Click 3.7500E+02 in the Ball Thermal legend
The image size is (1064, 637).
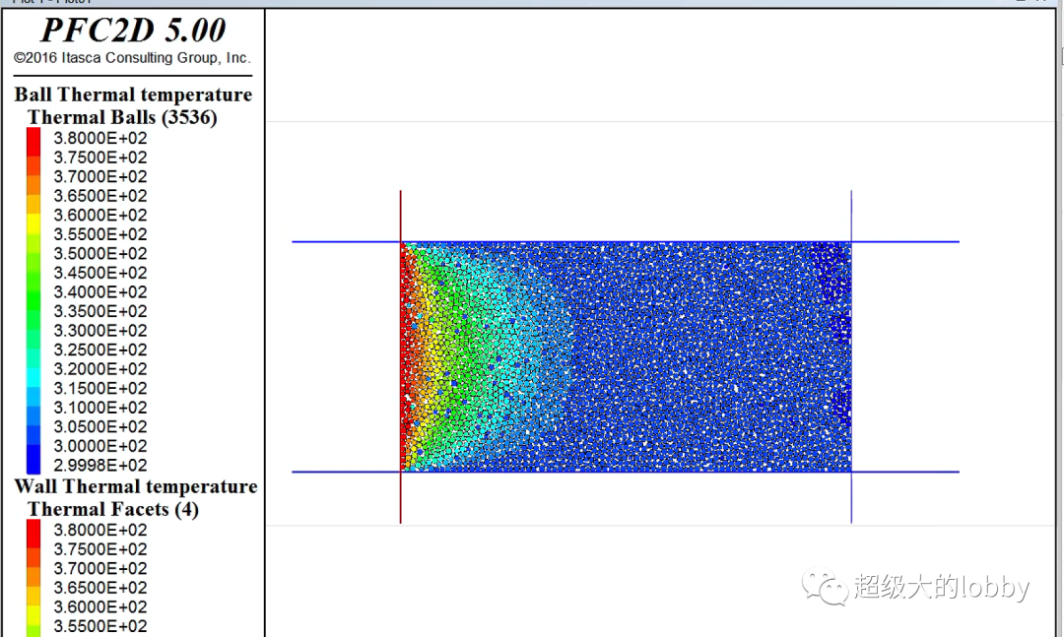[x=100, y=158]
